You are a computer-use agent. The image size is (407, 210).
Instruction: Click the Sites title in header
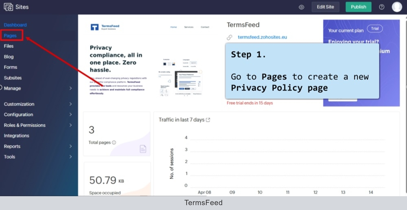click(x=22, y=7)
